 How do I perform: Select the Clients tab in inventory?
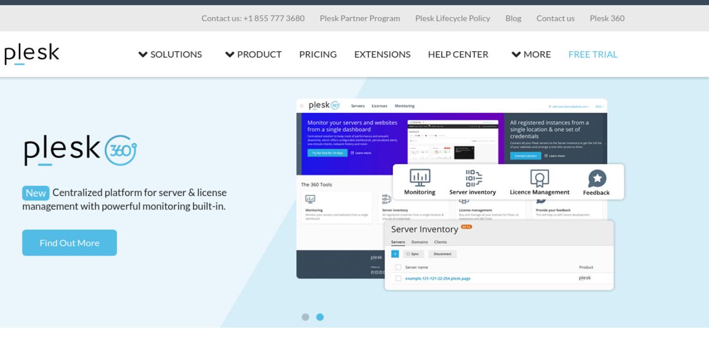pos(440,242)
